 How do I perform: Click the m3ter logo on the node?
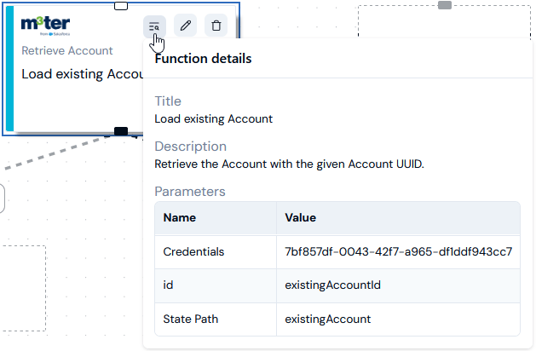tap(45, 26)
